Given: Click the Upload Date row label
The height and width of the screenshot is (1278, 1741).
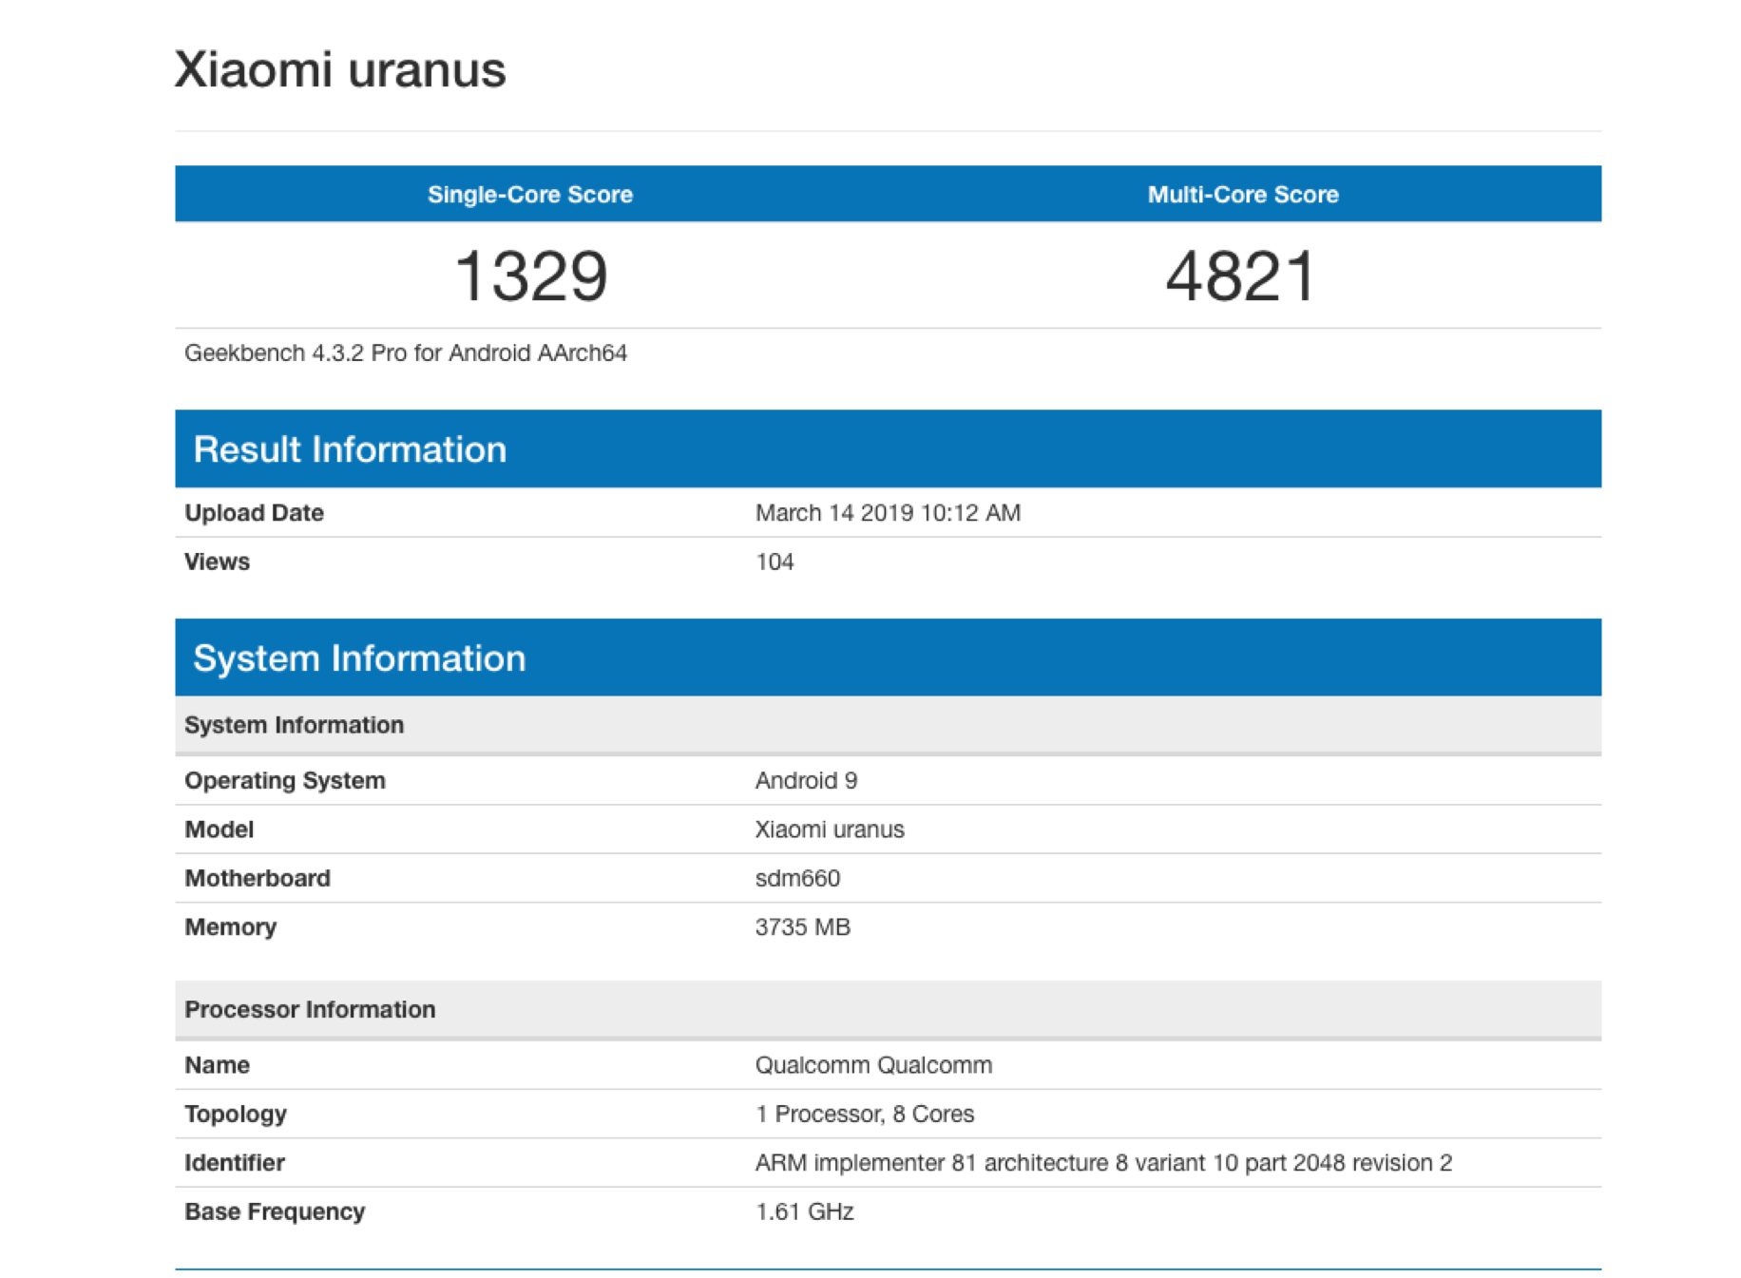Looking at the screenshot, I should tap(254, 513).
